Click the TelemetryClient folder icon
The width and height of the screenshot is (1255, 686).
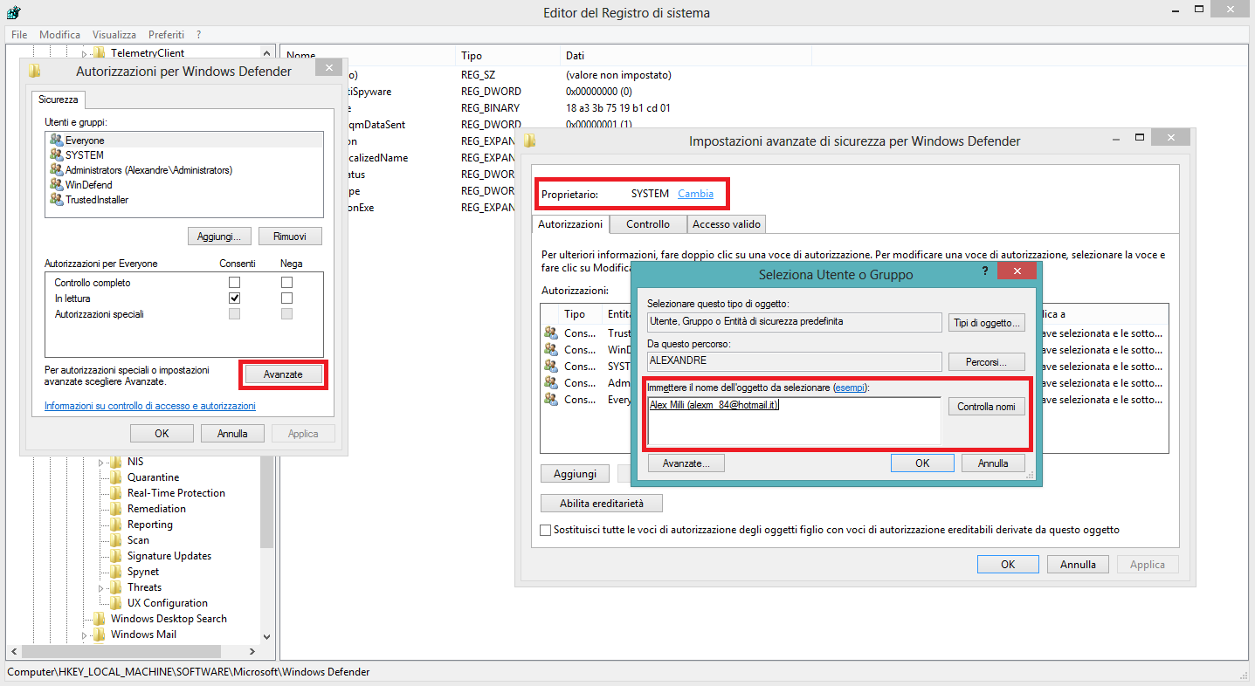100,53
